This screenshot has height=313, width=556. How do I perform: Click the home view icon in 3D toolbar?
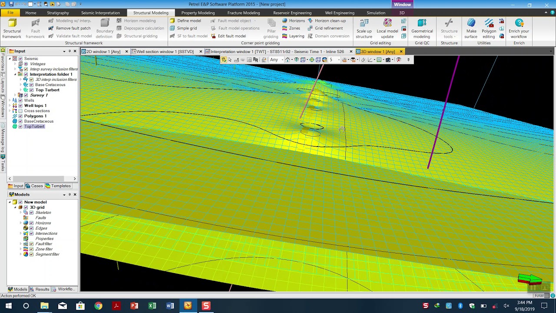pos(288,60)
